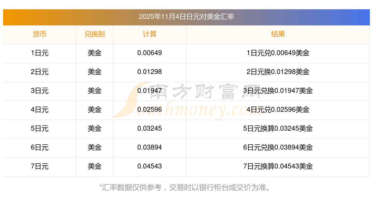373x197 pixels.
Task: Click the 计算 column header
Action: coord(150,34)
